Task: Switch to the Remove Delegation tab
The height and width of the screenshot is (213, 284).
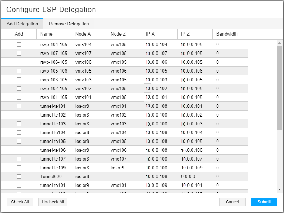Action: click(x=69, y=24)
